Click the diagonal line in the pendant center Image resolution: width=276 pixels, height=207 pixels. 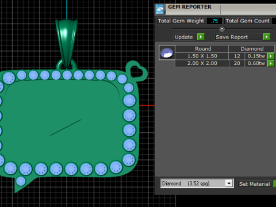click(66, 128)
